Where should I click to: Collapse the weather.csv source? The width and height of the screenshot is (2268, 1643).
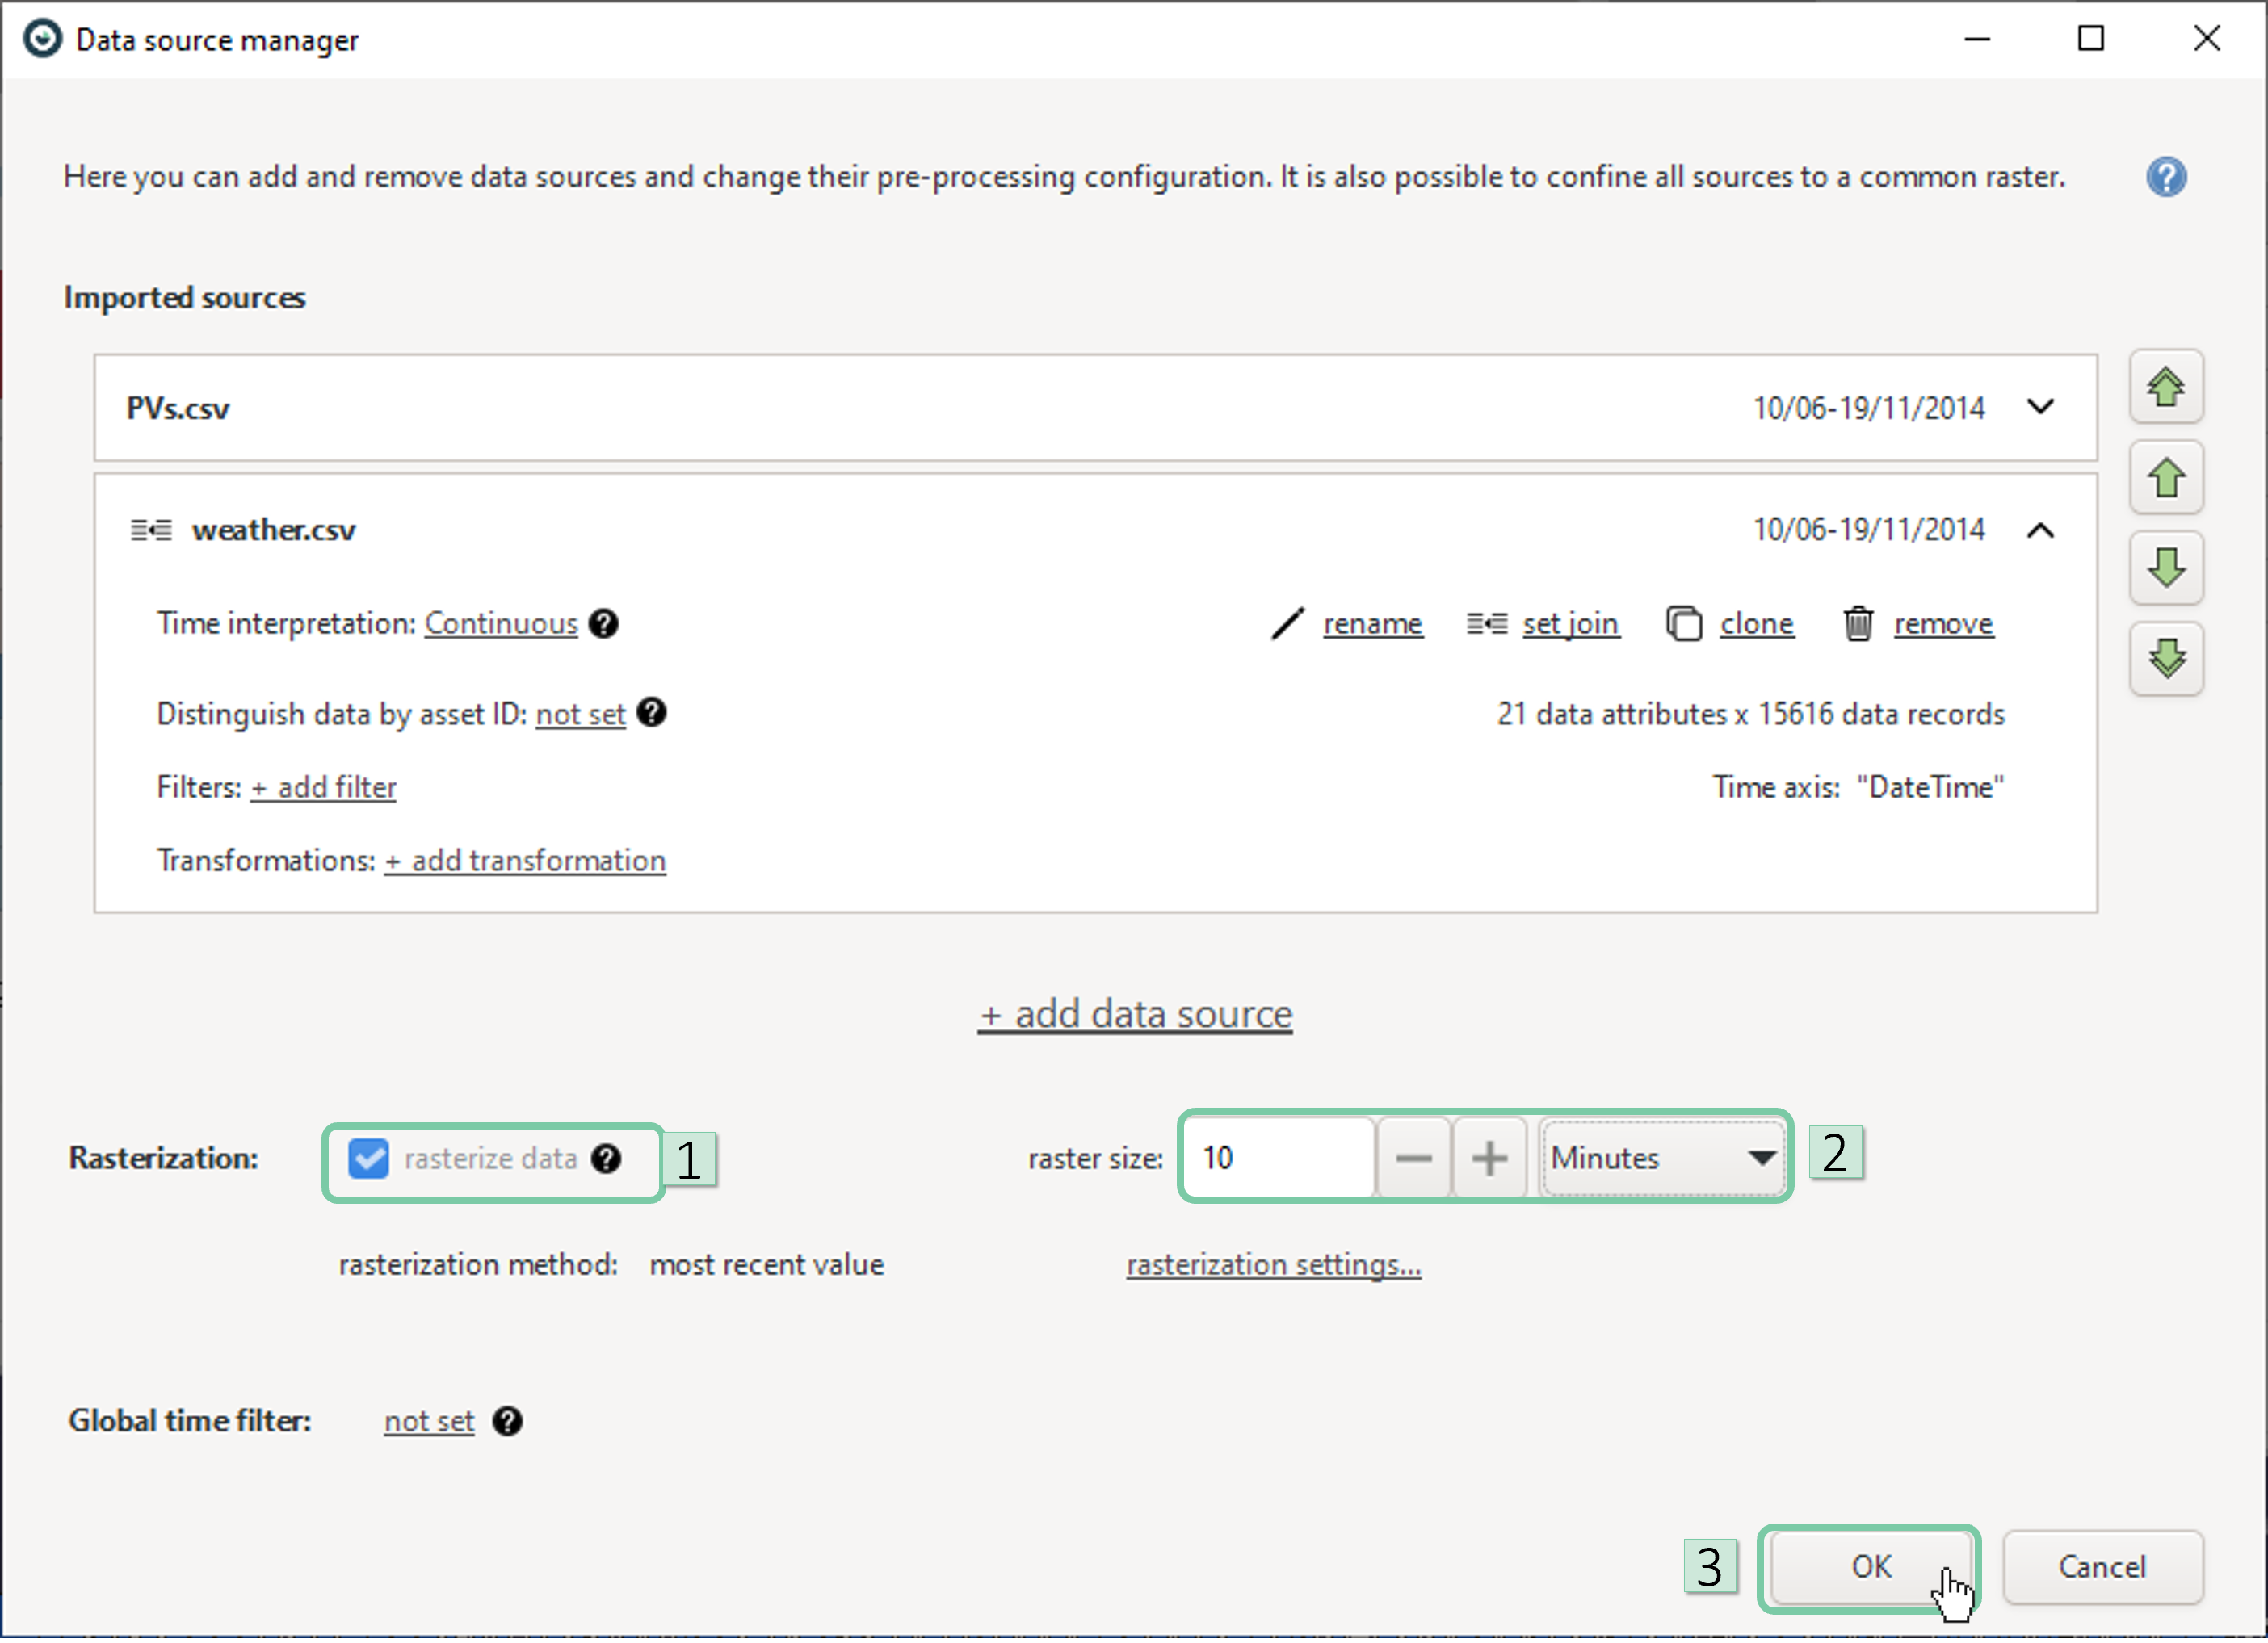point(2040,530)
